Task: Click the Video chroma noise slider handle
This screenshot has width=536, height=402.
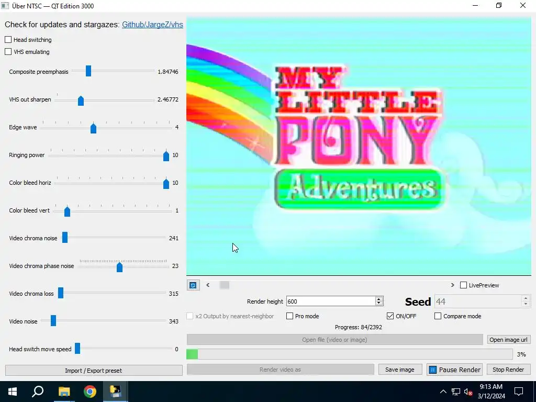Action: [65, 238]
